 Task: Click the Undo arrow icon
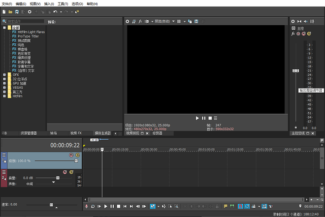click(55, 11)
